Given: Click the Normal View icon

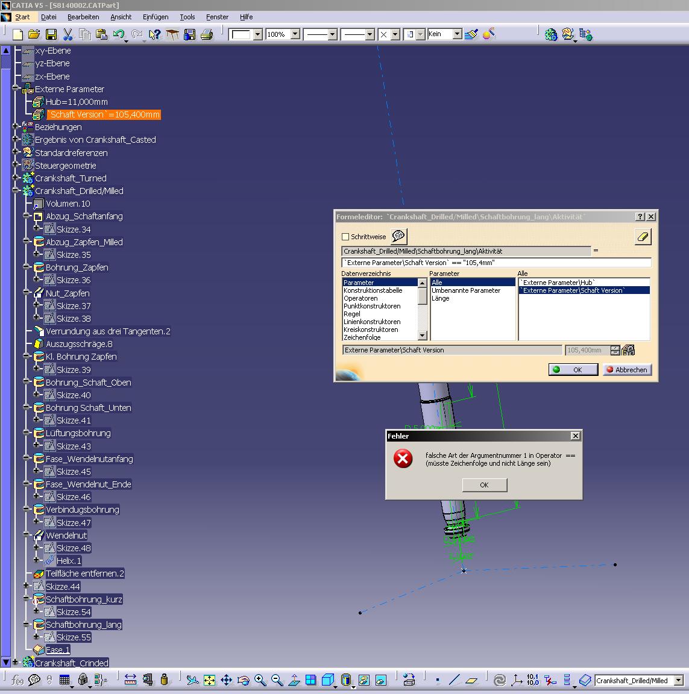Looking at the screenshot, I should [x=294, y=680].
